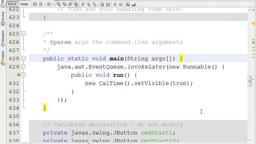Click the error stripe status indicator at top
Screen dimensions: 256x144
coord(253,10)
